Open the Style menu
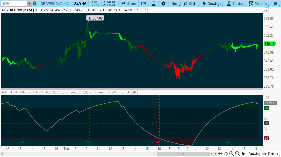This screenshot has width=281, height=157. pyautogui.click(x=191, y=4)
